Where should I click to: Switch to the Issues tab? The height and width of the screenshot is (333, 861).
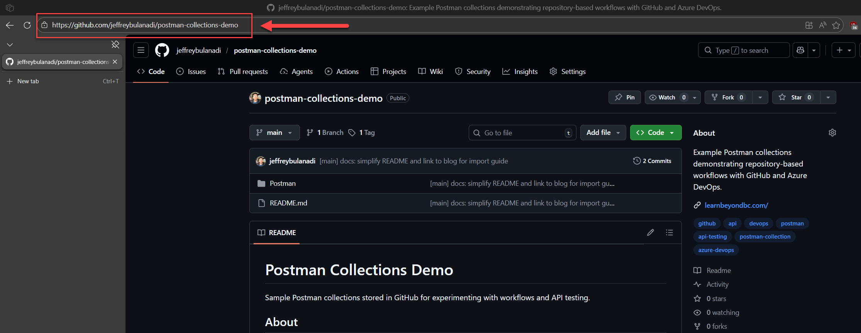pyautogui.click(x=191, y=72)
